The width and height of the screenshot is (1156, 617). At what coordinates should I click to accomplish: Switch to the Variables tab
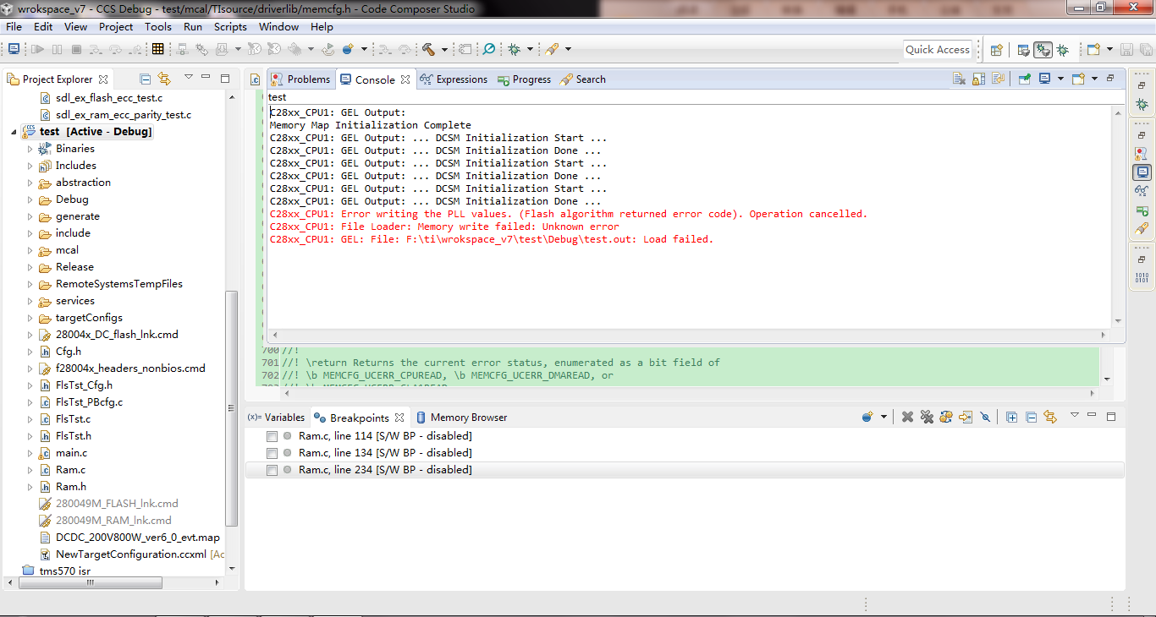[x=277, y=418]
